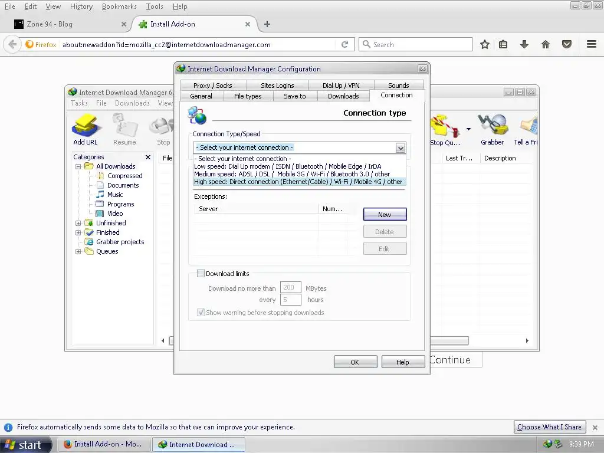This screenshot has height=453, width=604.
Task: Open Firefox downloads arrow icon
Action: (x=524, y=44)
